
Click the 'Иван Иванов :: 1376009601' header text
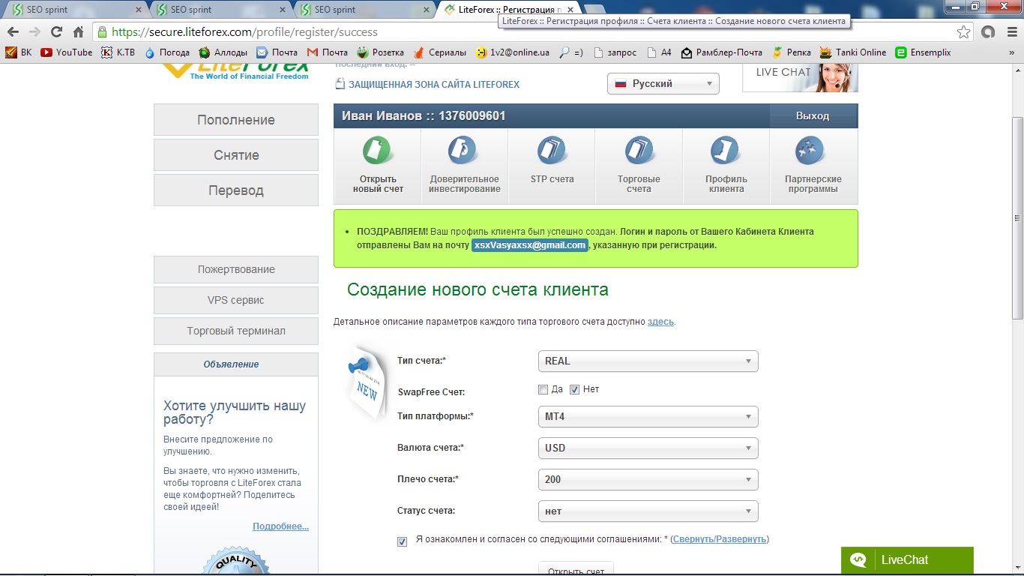[424, 116]
